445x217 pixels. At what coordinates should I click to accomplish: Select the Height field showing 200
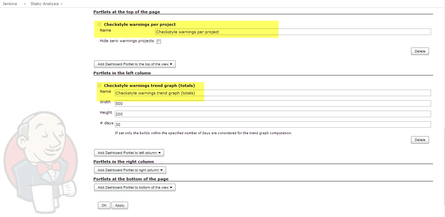pos(238,114)
